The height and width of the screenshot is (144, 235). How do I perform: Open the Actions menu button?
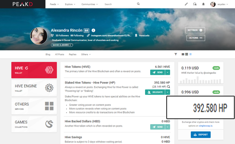[196, 38]
